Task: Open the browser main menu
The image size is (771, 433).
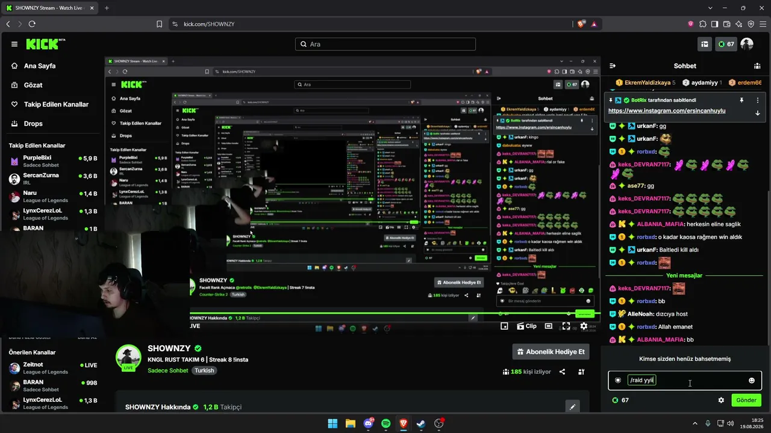Action: [x=763, y=24]
